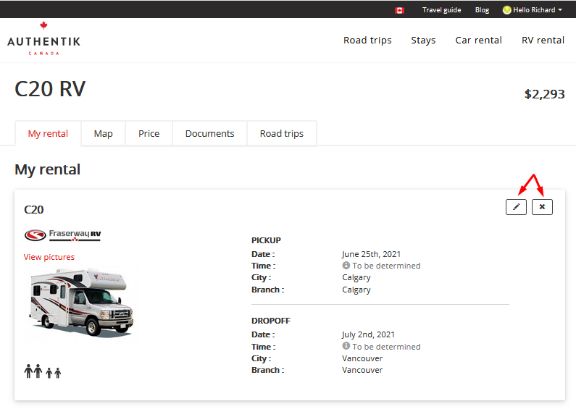
Task: Click the Authentik Canada logo
Action: tap(43, 38)
